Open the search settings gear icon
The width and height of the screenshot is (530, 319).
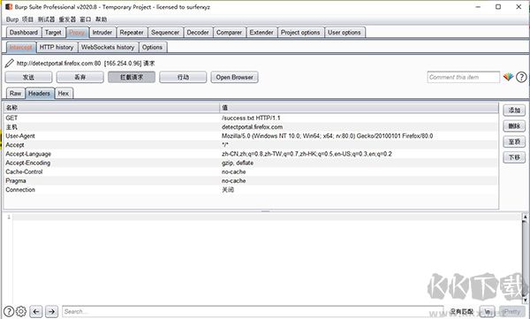pos(21,311)
